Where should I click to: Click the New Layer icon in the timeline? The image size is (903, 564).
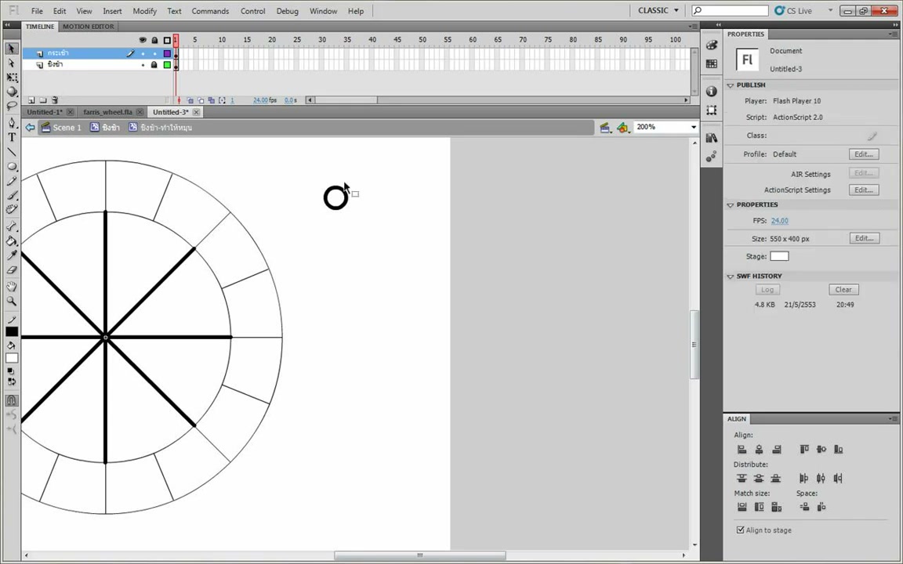[31, 100]
